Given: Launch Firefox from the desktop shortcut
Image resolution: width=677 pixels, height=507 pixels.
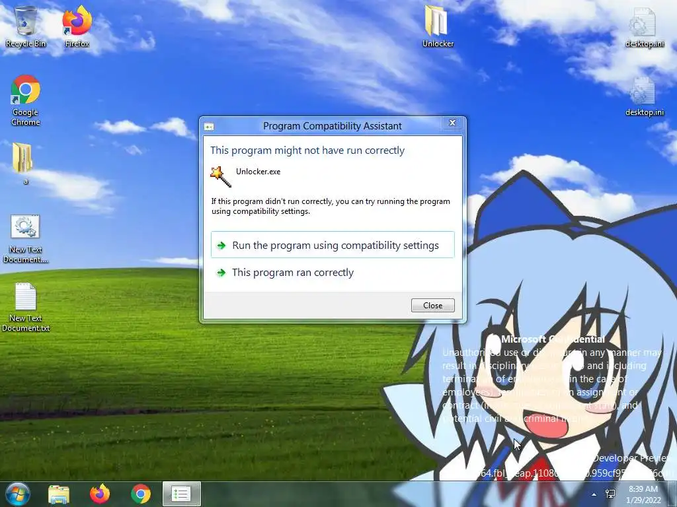Looking at the screenshot, I should pyautogui.click(x=77, y=26).
